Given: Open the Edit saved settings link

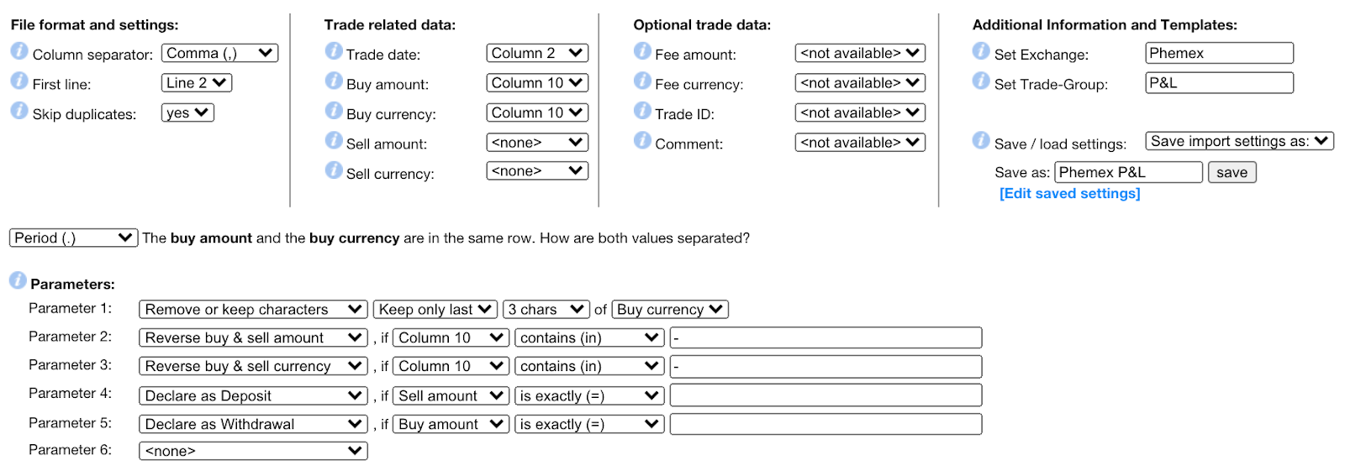Looking at the screenshot, I should [x=1069, y=193].
